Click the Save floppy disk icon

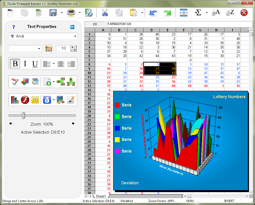tap(53, 12)
